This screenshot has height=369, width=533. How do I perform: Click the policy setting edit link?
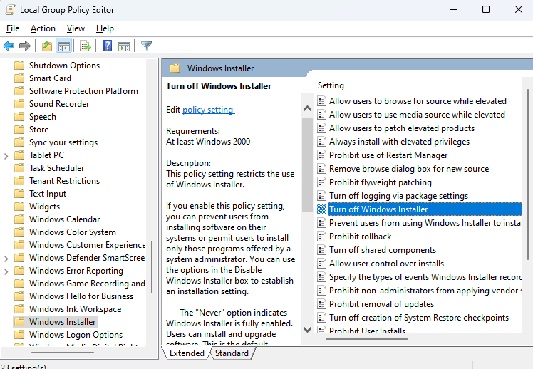208,110
